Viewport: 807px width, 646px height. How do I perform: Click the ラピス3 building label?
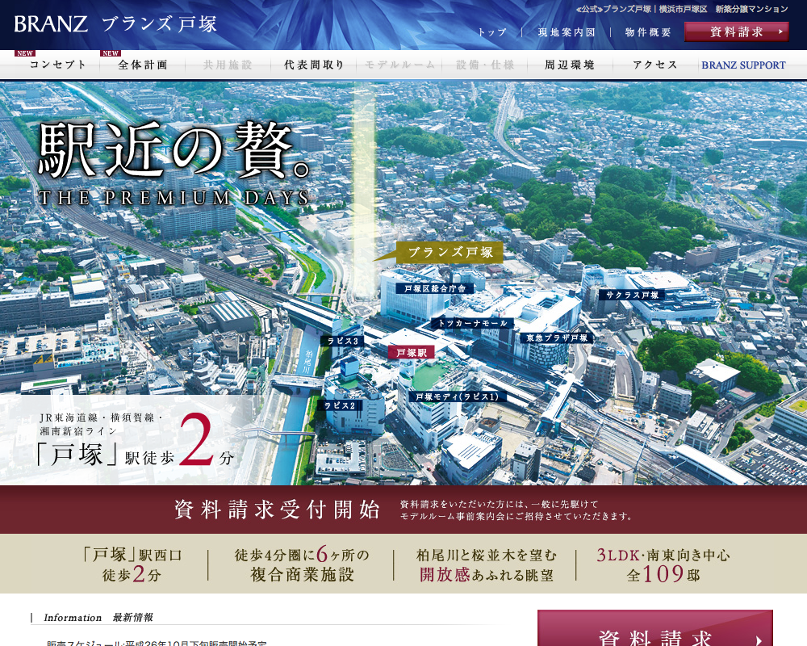343,341
